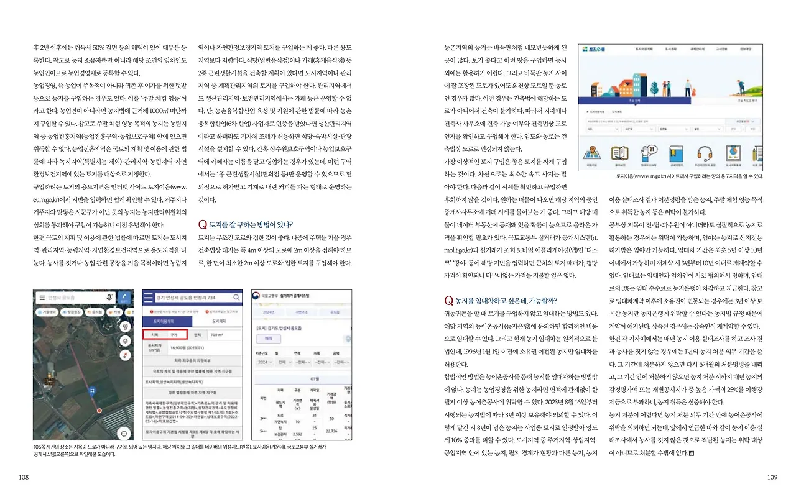This screenshot has height=497, width=796.
Task: Open the hamburger menu beside the 만정리 734 address
Action: [x=149, y=298]
